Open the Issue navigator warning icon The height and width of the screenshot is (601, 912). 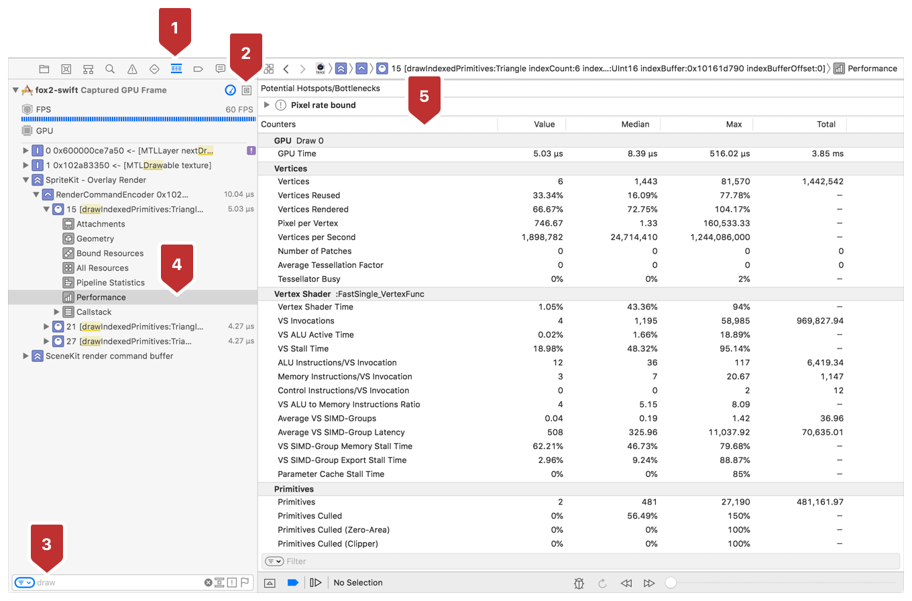[132, 69]
